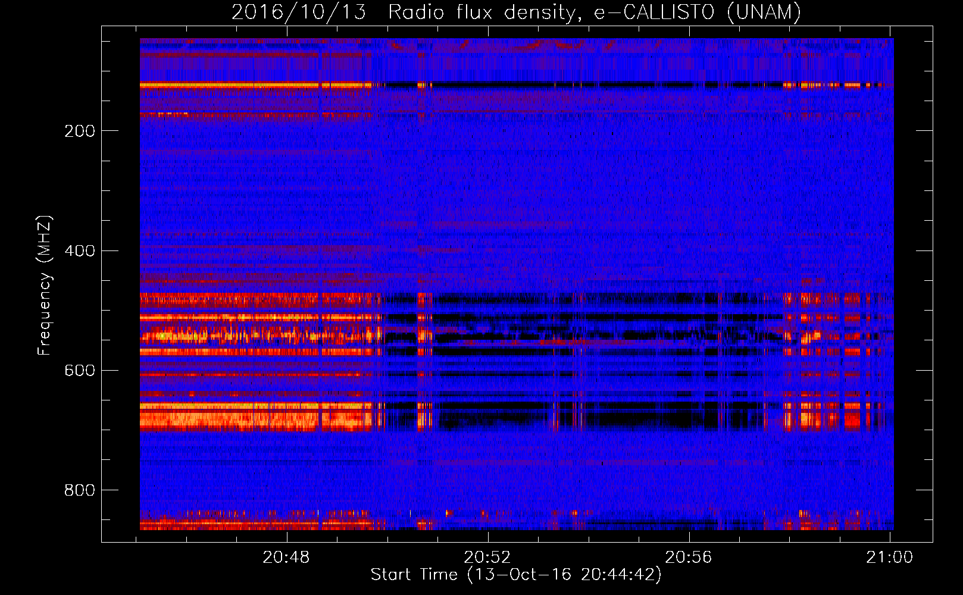Select the 'Frequency (MHZ)' axis label
This screenshot has width=963, height=595.
[x=44, y=285]
